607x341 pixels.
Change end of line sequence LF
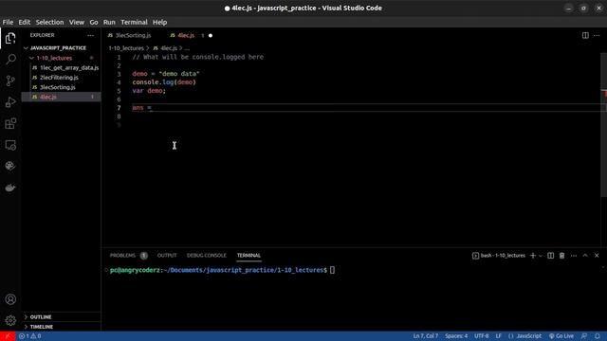point(499,336)
